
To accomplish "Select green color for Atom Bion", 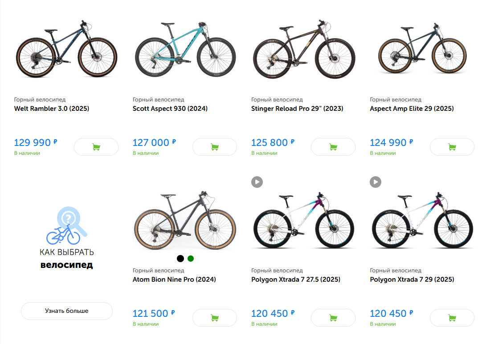I will [191, 259].
